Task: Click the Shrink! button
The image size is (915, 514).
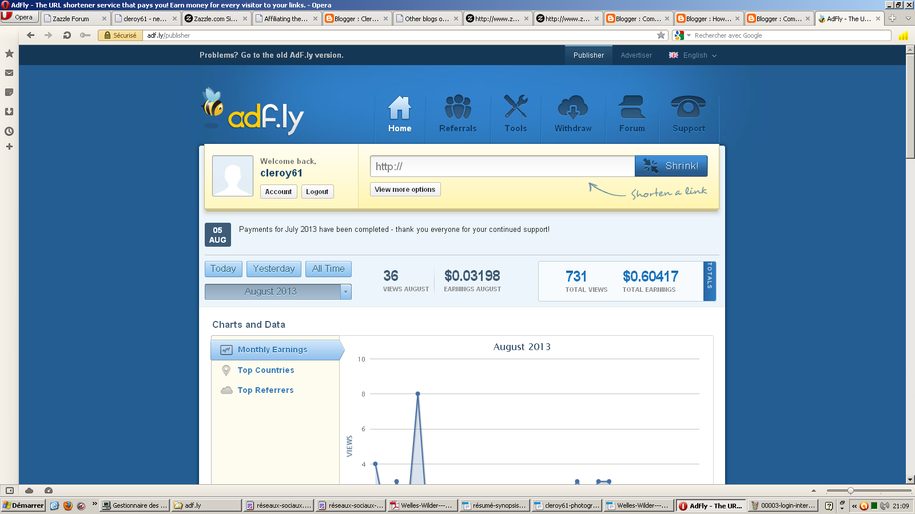Action: [671, 166]
